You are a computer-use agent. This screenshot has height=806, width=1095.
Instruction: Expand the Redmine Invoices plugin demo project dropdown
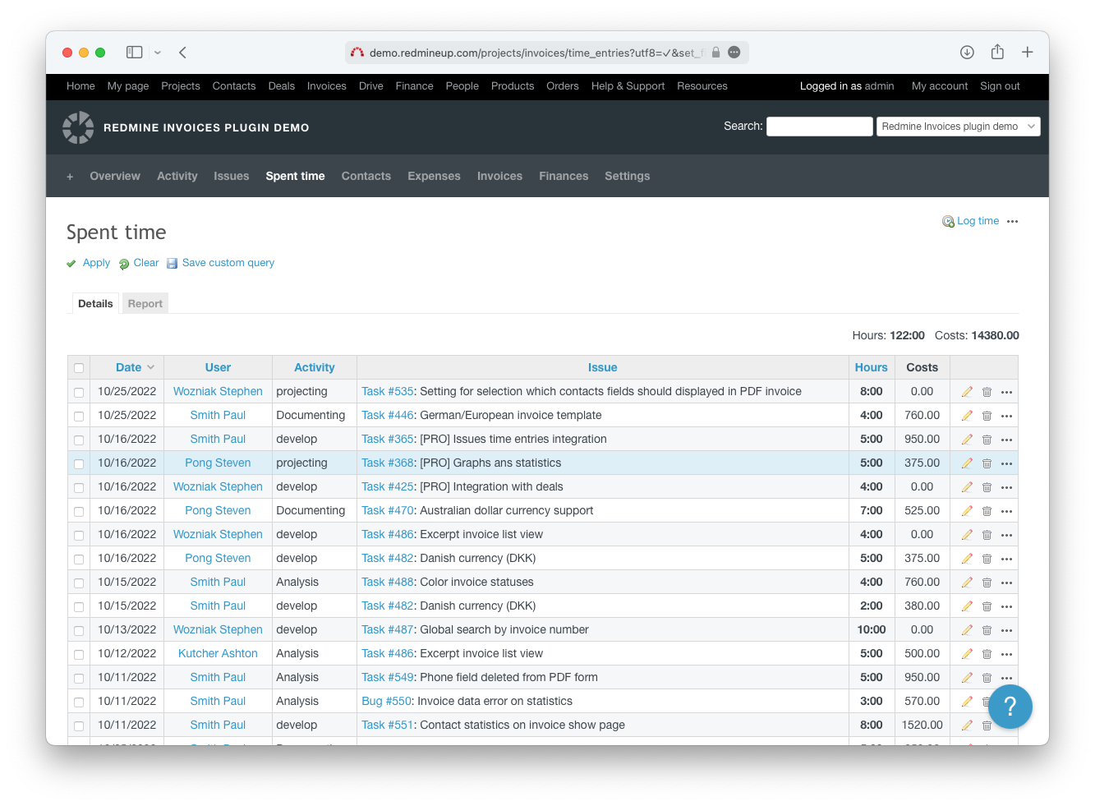(958, 127)
